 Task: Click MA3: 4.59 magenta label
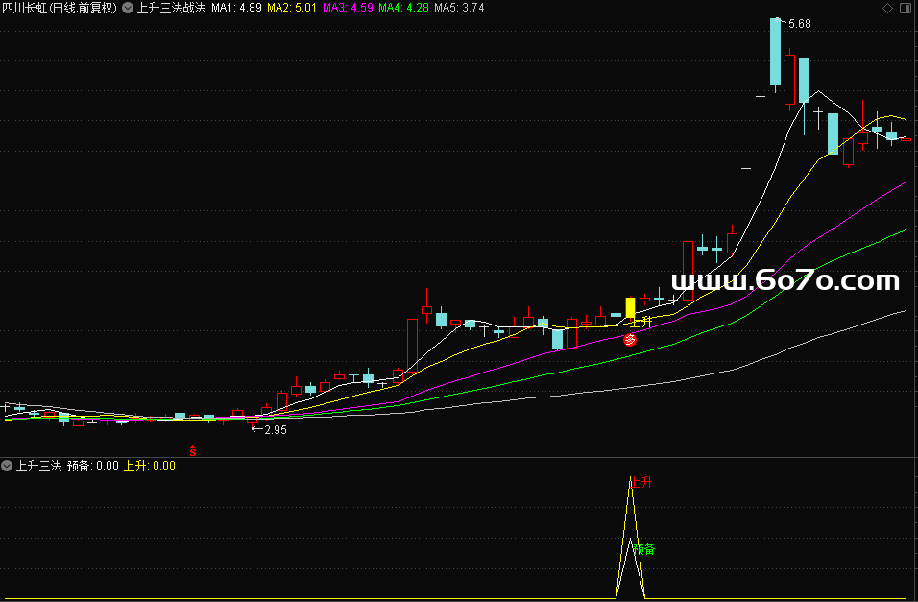point(348,8)
